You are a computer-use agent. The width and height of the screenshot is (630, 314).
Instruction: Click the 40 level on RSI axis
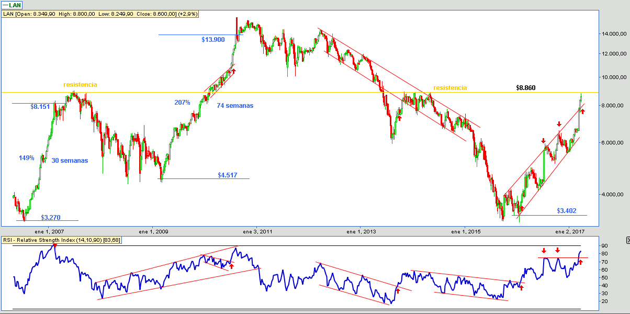click(x=604, y=285)
